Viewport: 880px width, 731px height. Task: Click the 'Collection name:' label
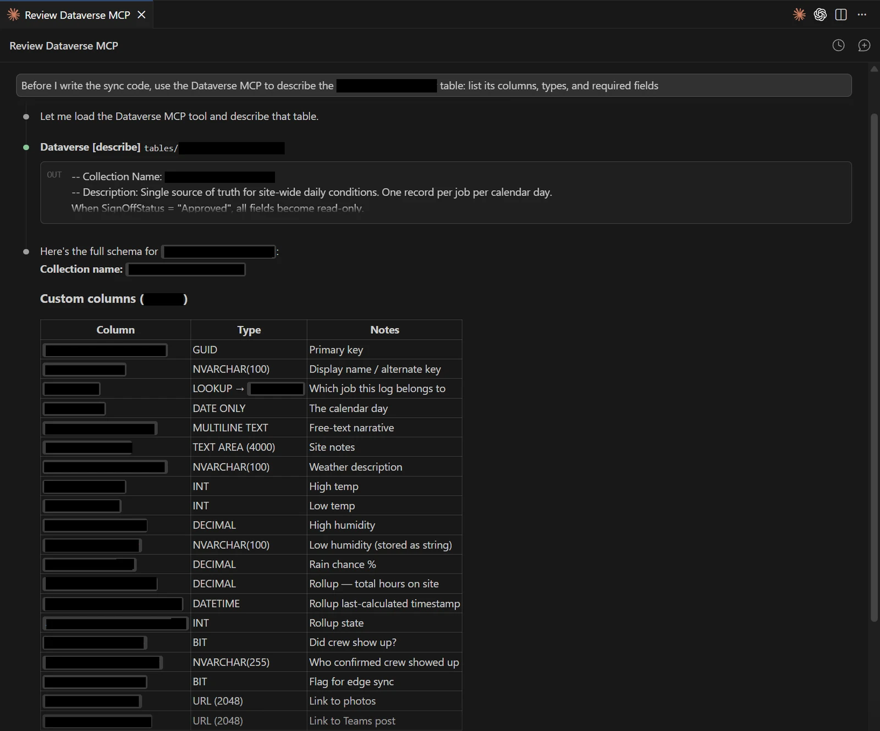[x=81, y=269]
